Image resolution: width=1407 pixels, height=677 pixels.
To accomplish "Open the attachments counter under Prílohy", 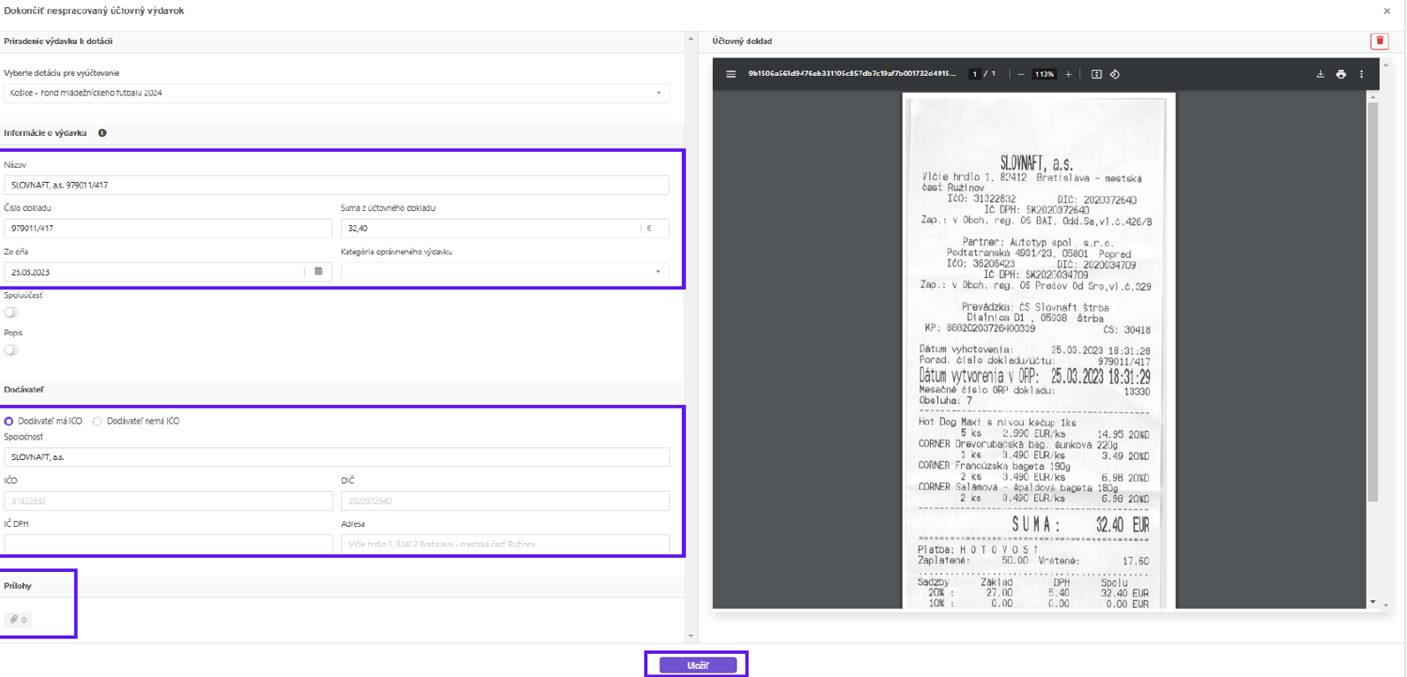I will 18,620.
